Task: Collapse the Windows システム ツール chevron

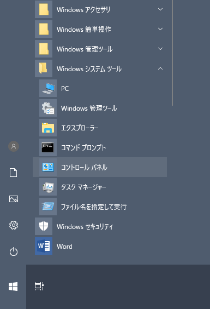Action: tap(160, 68)
